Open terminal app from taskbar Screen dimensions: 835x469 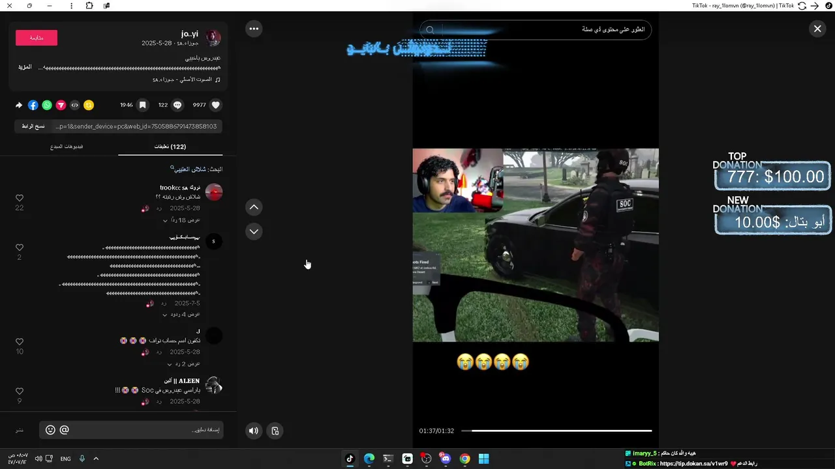[388, 459]
